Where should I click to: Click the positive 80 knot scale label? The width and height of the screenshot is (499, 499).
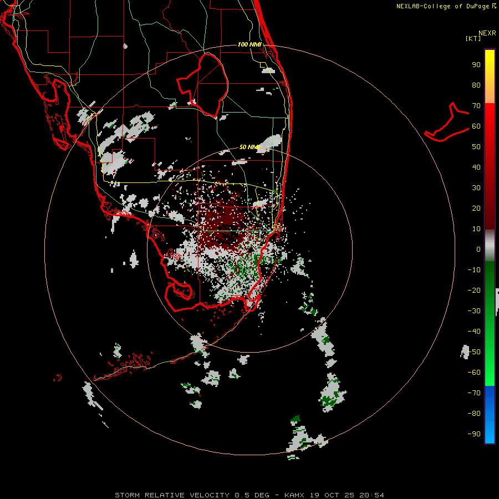point(476,85)
